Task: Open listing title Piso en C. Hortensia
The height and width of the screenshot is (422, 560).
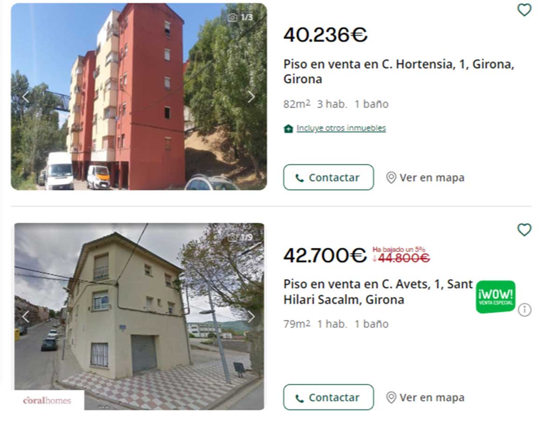Action: tap(399, 72)
